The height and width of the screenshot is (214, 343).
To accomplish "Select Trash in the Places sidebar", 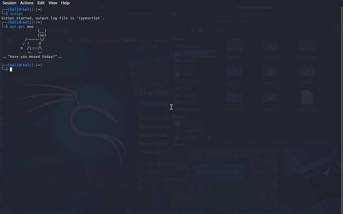I will 187,74.
